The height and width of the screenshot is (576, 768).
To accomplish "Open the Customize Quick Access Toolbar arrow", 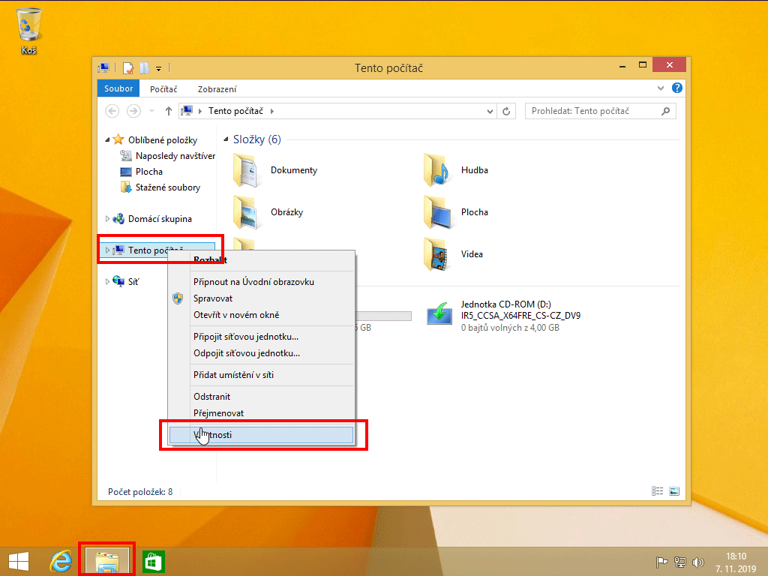I will (159, 68).
